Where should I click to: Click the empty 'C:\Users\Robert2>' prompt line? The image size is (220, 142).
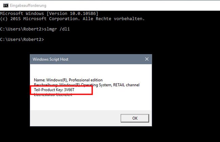point(22,39)
